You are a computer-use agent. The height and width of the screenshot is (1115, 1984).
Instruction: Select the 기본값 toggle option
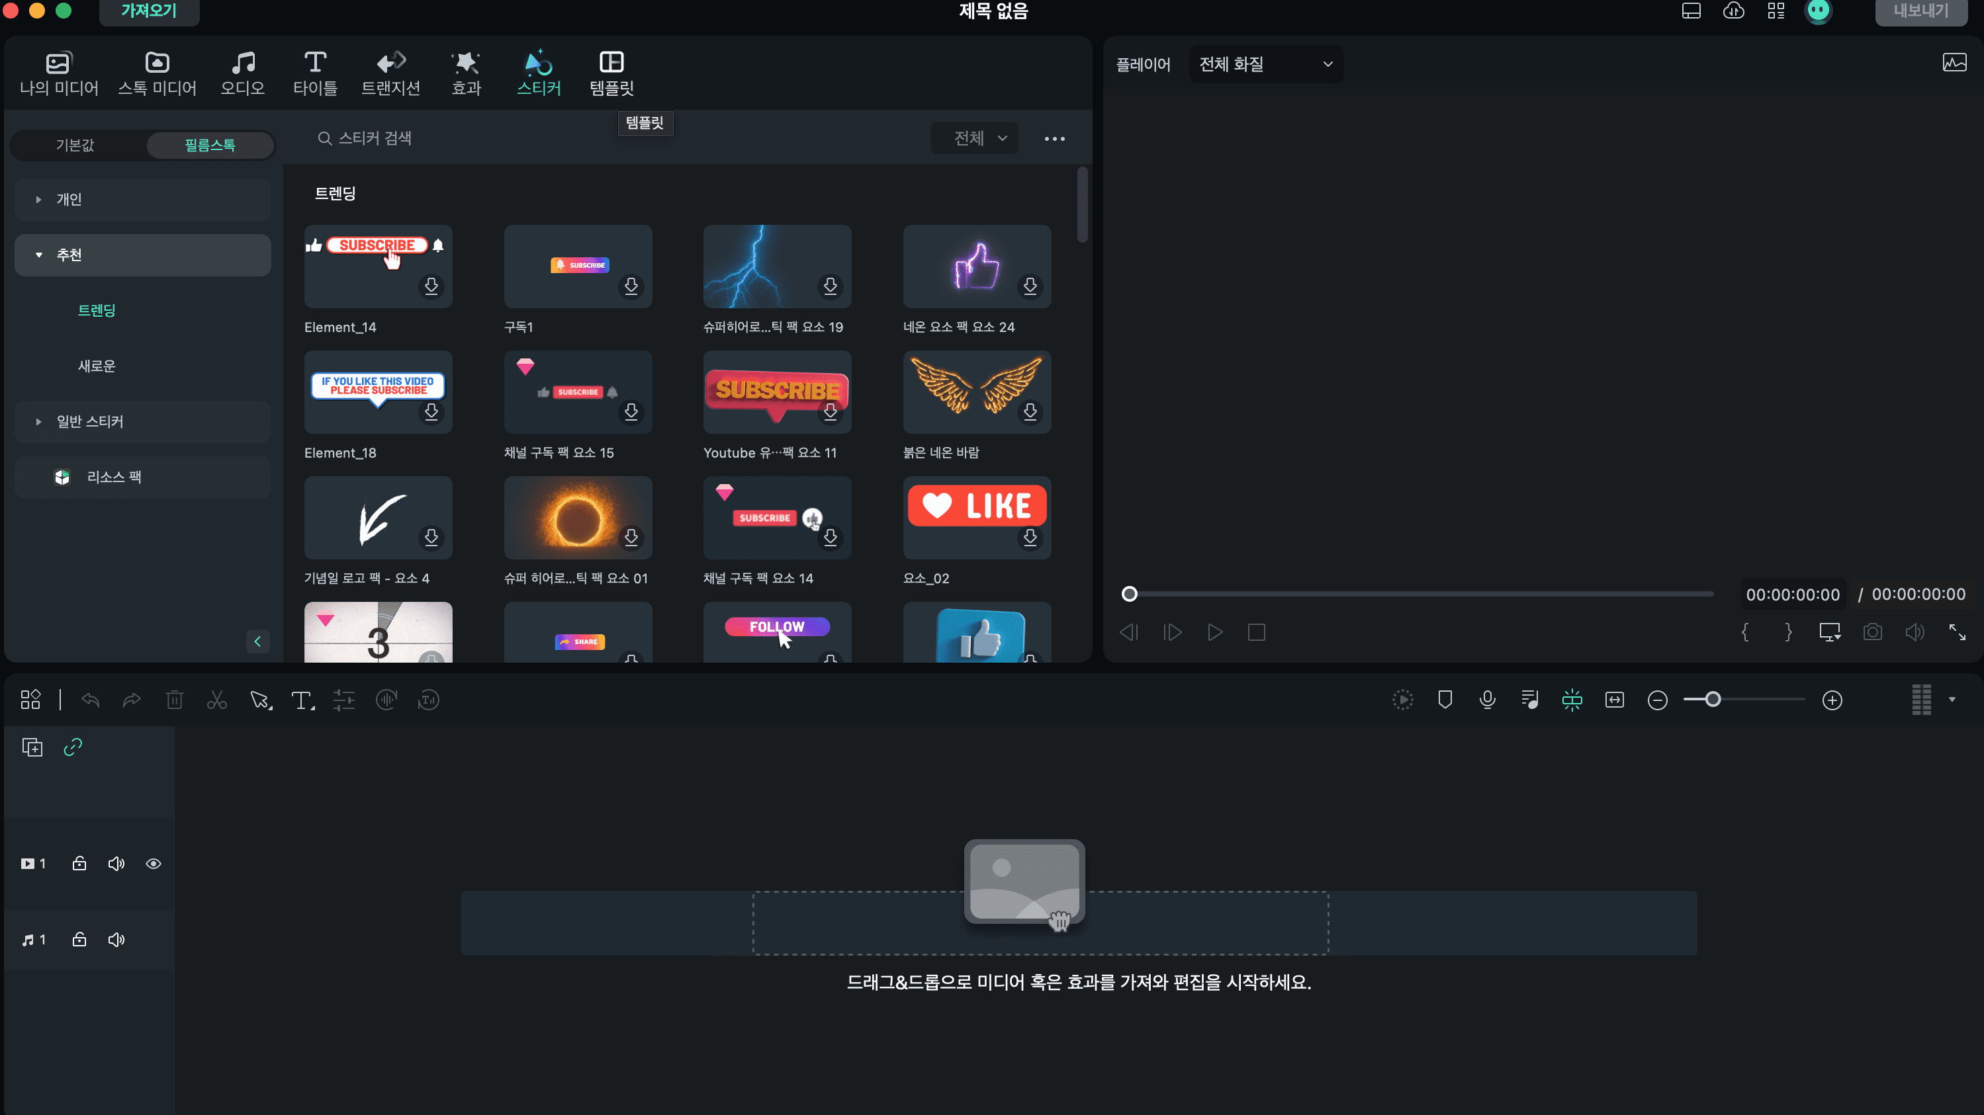click(75, 145)
